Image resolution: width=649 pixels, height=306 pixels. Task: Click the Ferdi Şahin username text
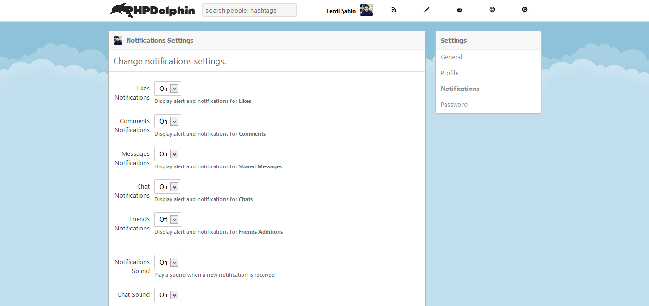(340, 11)
